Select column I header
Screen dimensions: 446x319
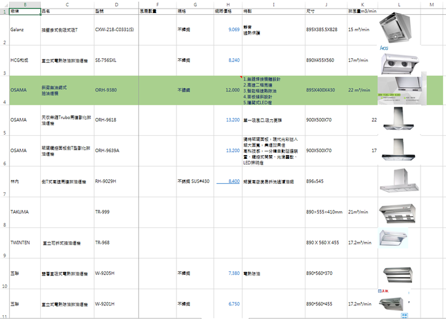click(274, 5)
